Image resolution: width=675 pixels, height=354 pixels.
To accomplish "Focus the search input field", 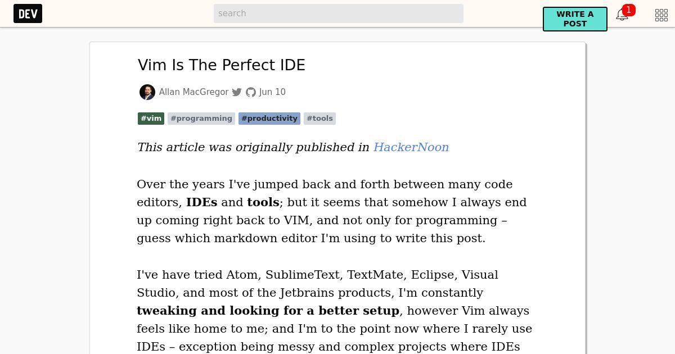I will (339, 13).
